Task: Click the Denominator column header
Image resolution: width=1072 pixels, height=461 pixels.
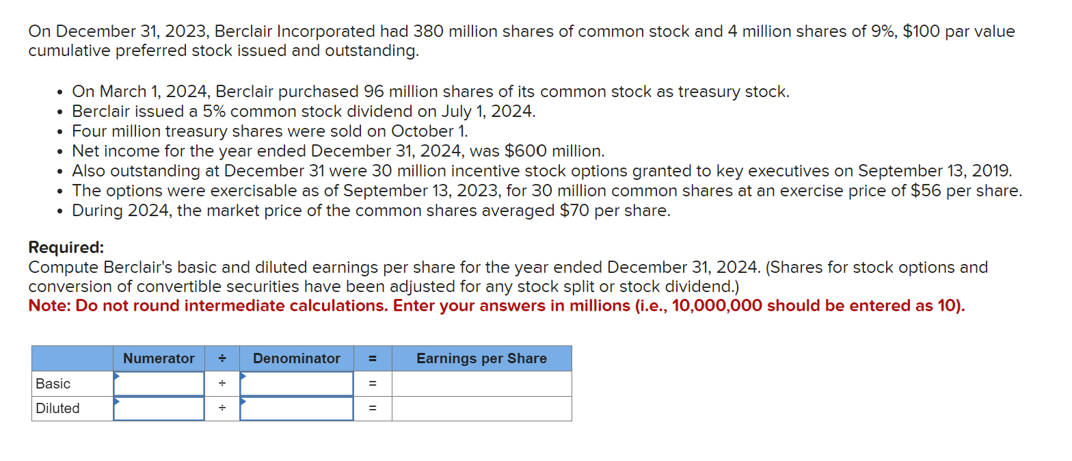Action: tap(296, 358)
